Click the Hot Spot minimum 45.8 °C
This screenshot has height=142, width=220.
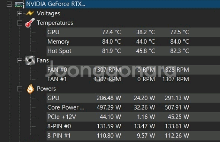coord(146,51)
